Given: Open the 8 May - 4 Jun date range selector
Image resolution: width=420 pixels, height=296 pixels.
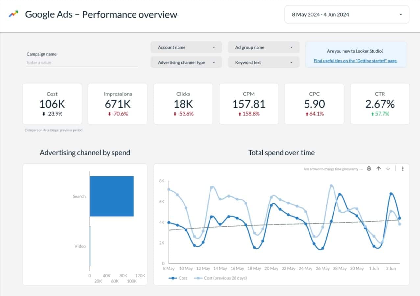Looking at the screenshot, I should [347, 14].
